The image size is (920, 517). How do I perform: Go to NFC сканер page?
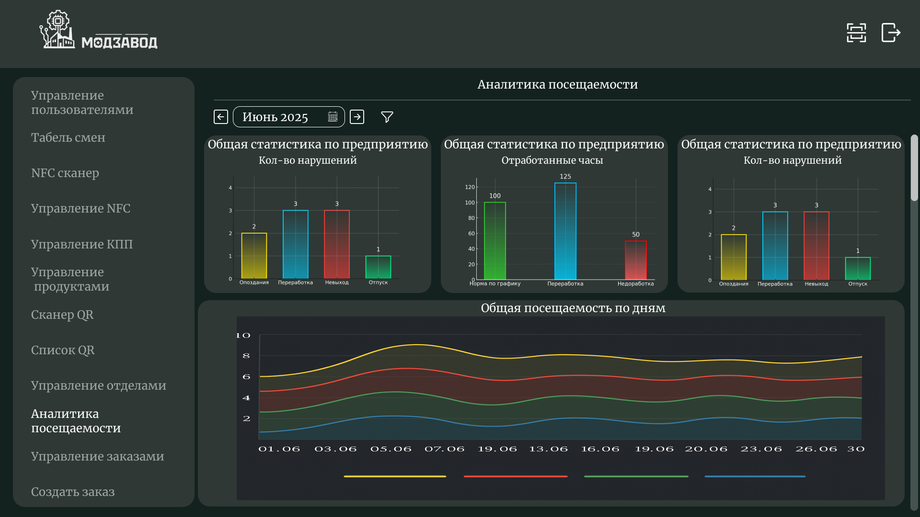click(65, 173)
